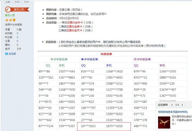Click the cell 1507****643
Viewport: 192px width, 131px height.
(67, 71)
